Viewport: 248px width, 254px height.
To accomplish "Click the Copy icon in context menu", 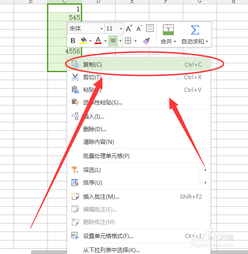I will 75,64.
